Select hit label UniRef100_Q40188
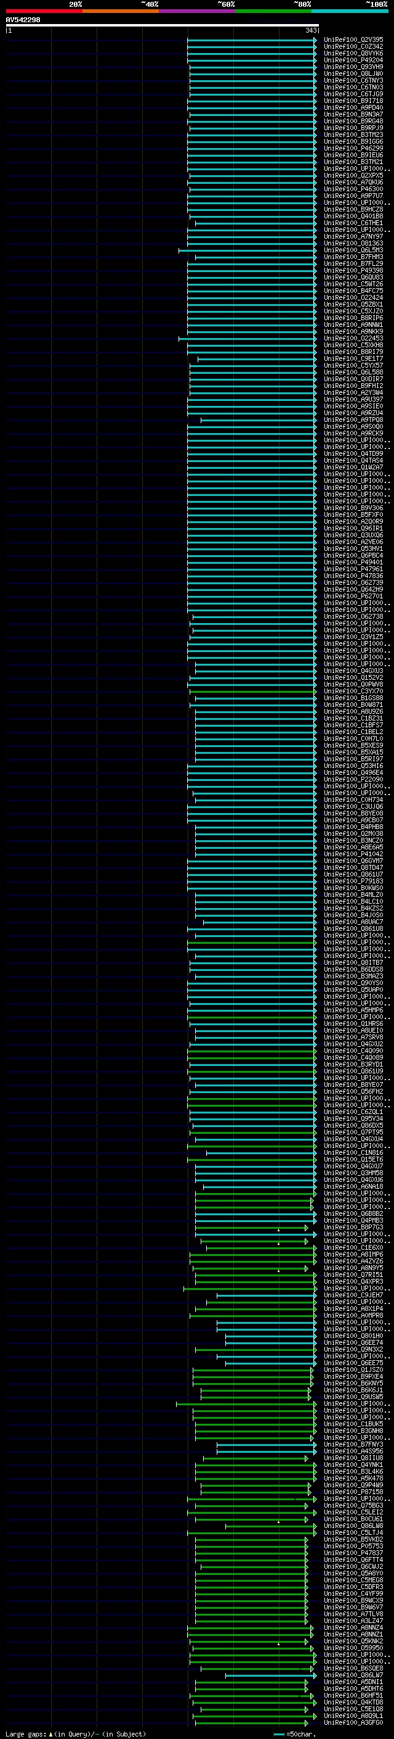 click(353, 216)
